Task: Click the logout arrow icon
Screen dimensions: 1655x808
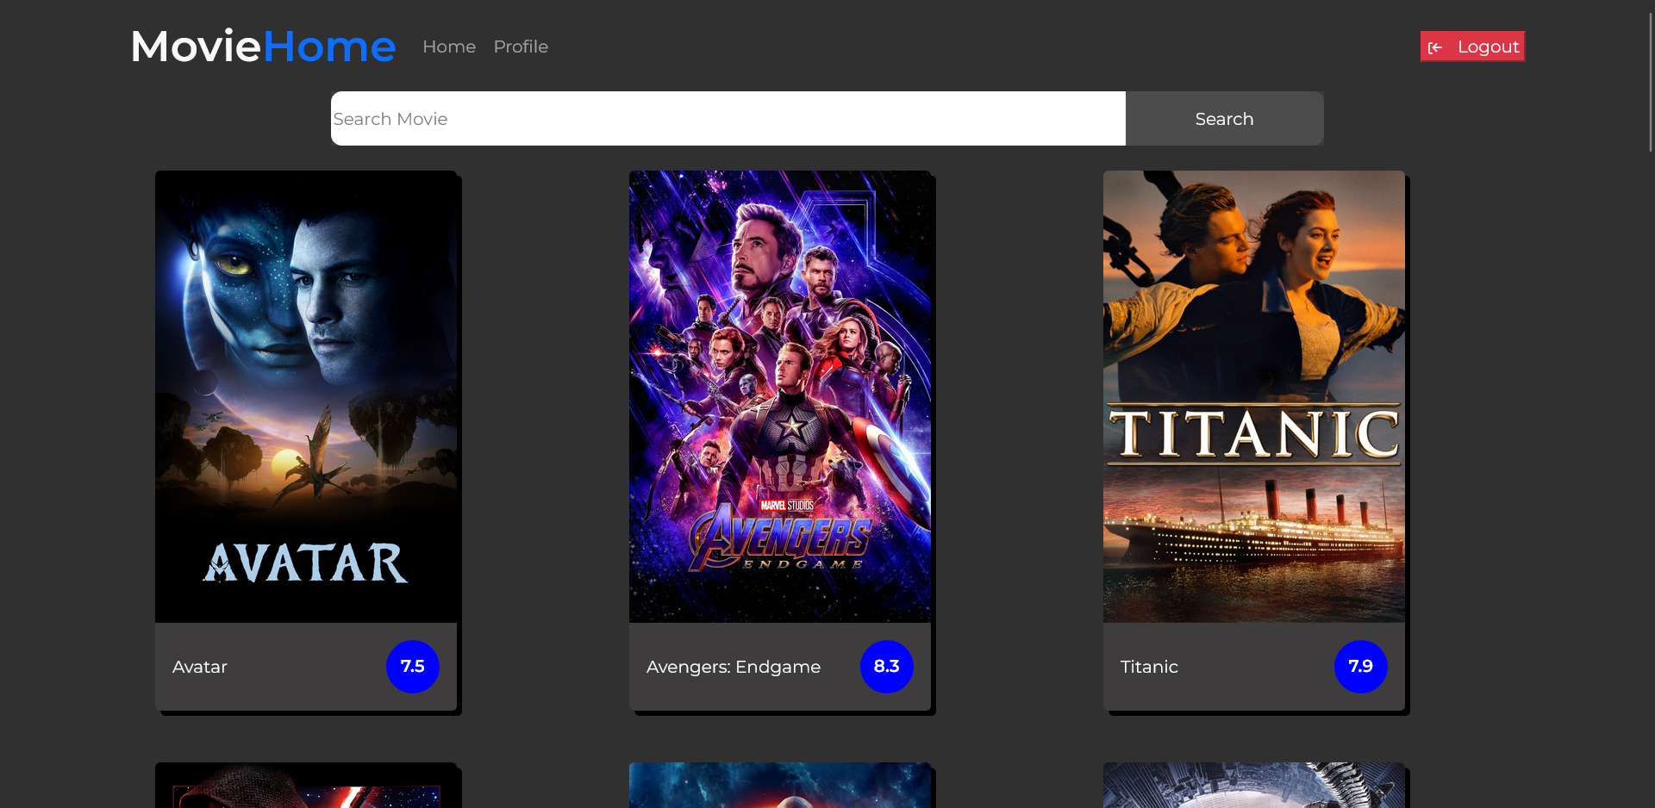Action: point(1436,47)
